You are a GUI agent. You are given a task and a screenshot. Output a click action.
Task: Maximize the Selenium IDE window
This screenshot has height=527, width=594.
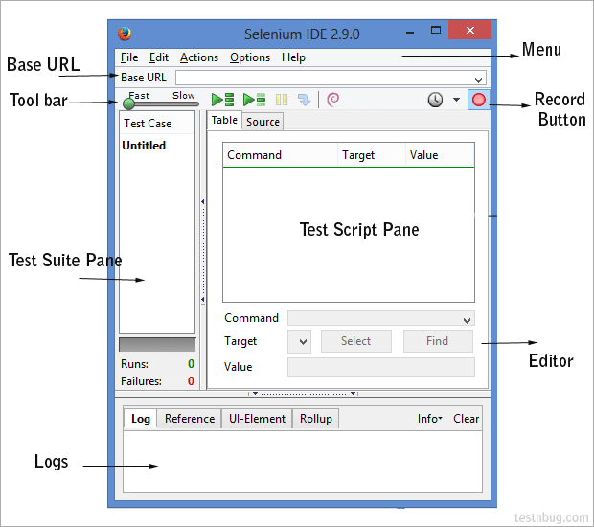tap(436, 31)
